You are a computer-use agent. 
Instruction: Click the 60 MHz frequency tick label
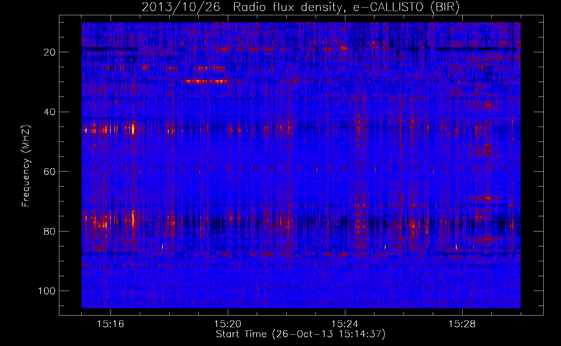click(50, 172)
